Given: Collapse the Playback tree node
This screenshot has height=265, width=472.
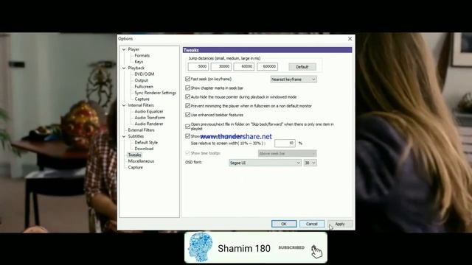Looking at the screenshot, I should point(124,68).
